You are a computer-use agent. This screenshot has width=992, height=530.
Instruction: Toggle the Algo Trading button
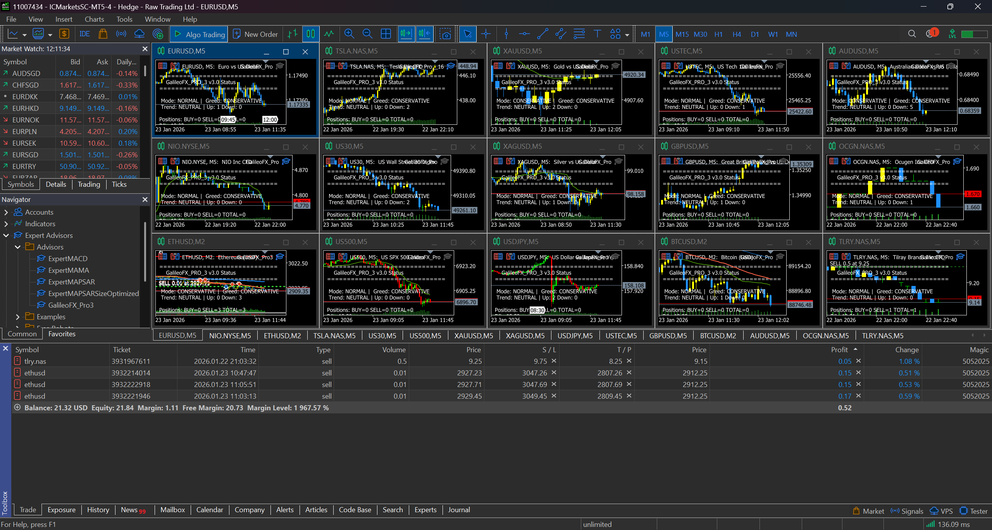[199, 34]
